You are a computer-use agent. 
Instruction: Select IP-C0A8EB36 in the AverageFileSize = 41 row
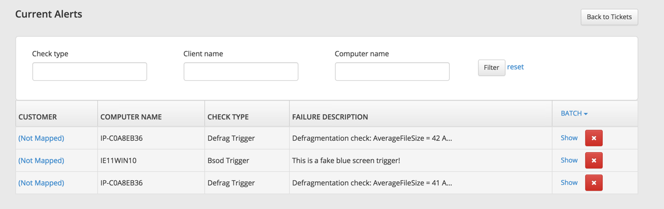click(x=121, y=183)
